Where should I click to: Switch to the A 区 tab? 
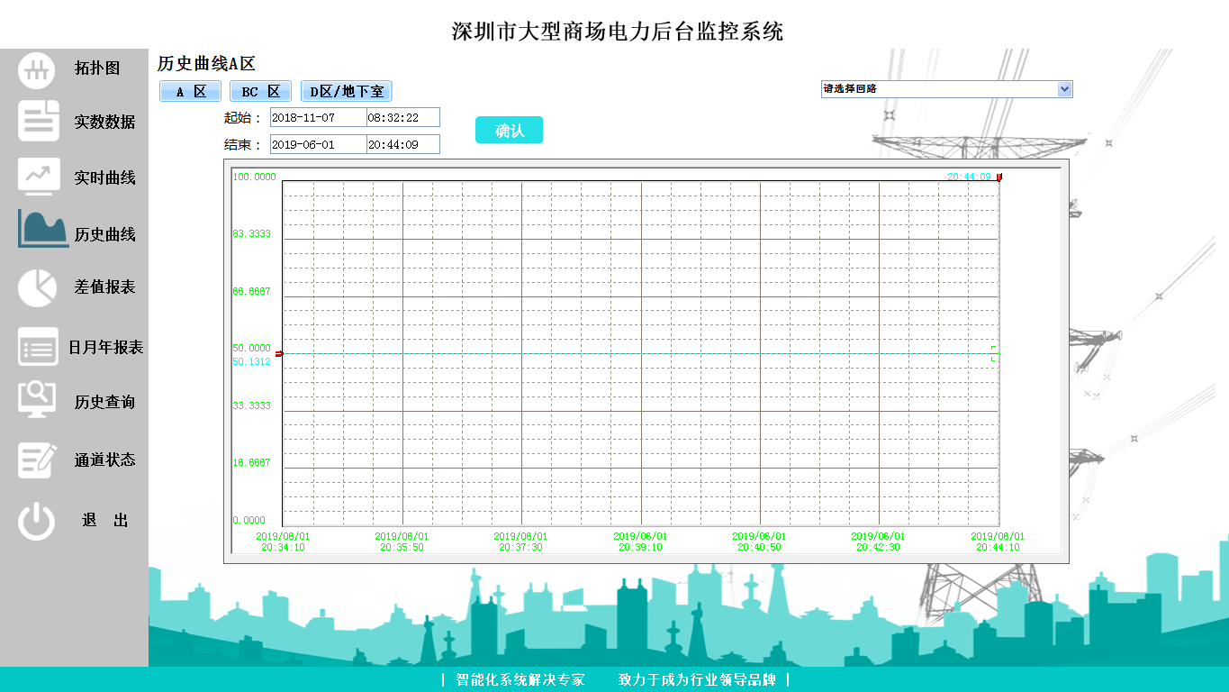(x=190, y=92)
